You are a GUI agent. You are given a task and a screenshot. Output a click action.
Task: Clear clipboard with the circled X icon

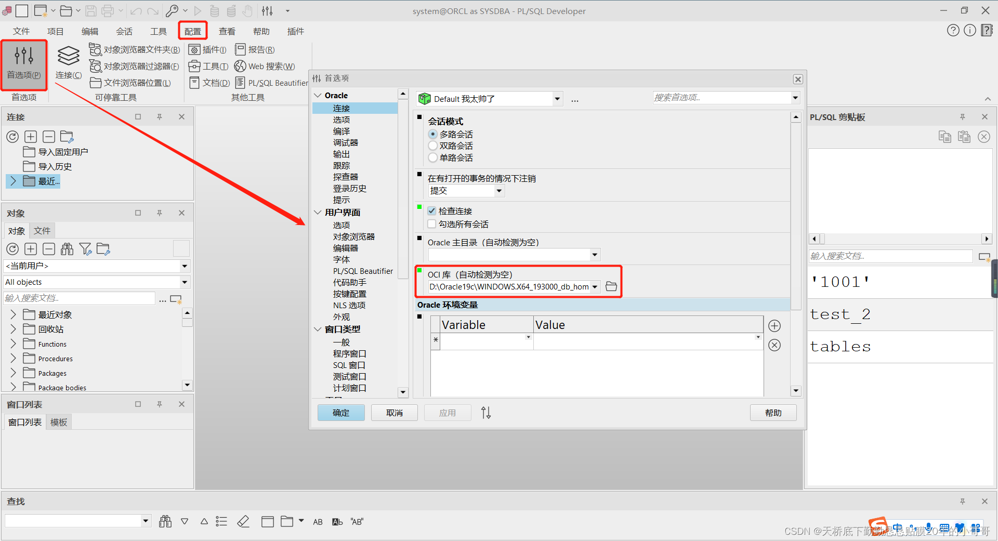tap(984, 137)
